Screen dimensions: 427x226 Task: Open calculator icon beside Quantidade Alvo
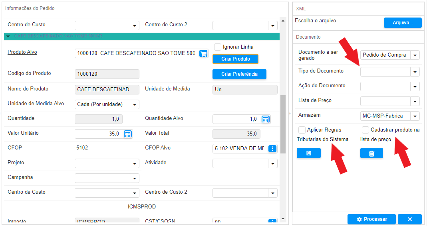265,119
